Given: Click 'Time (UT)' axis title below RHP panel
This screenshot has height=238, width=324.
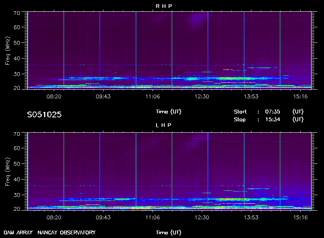Looking at the screenshot, I should pos(169,112).
